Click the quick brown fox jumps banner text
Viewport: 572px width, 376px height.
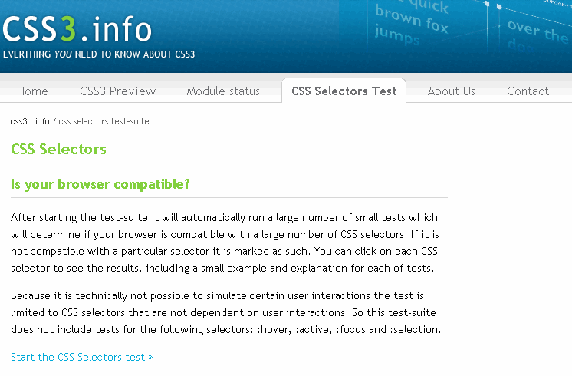(412, 22)
